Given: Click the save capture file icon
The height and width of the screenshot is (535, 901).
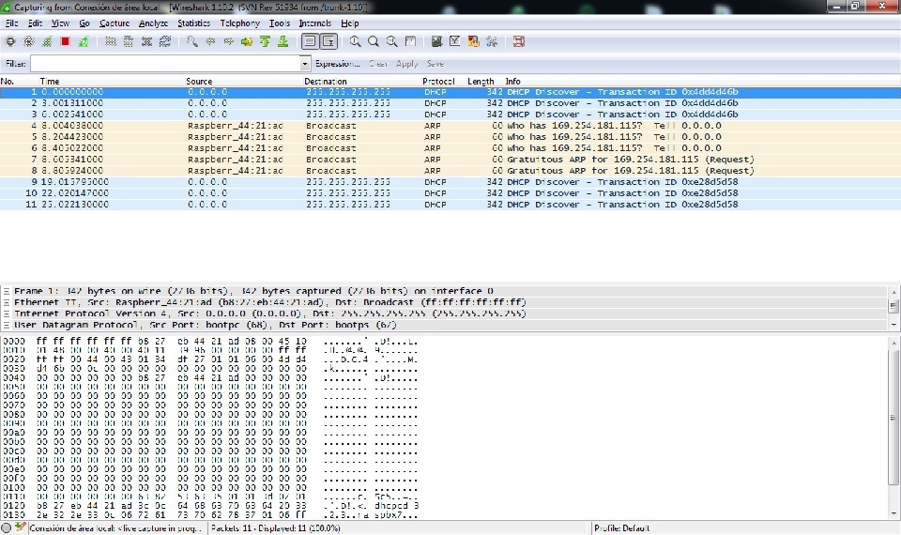Looking at the screenshot, I should [x=129, y=41].
